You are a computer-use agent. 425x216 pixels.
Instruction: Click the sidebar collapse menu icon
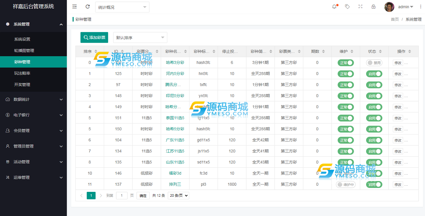[x=75, y=7]
